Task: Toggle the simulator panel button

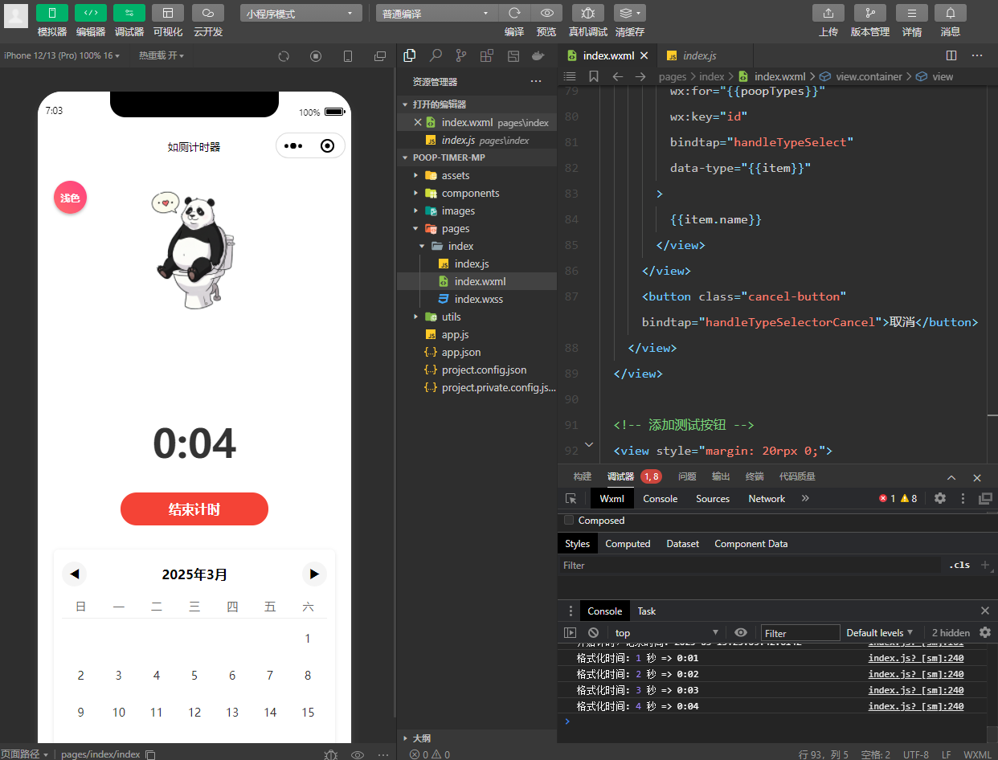Action: pos(52,13)
